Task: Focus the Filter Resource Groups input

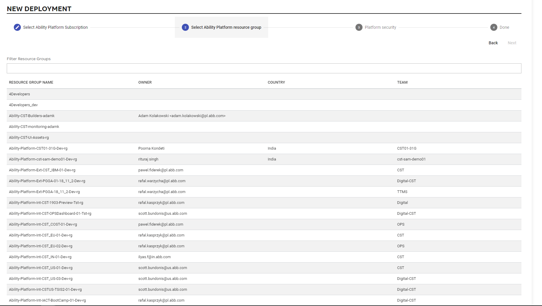Action: [x=264, y=68]
